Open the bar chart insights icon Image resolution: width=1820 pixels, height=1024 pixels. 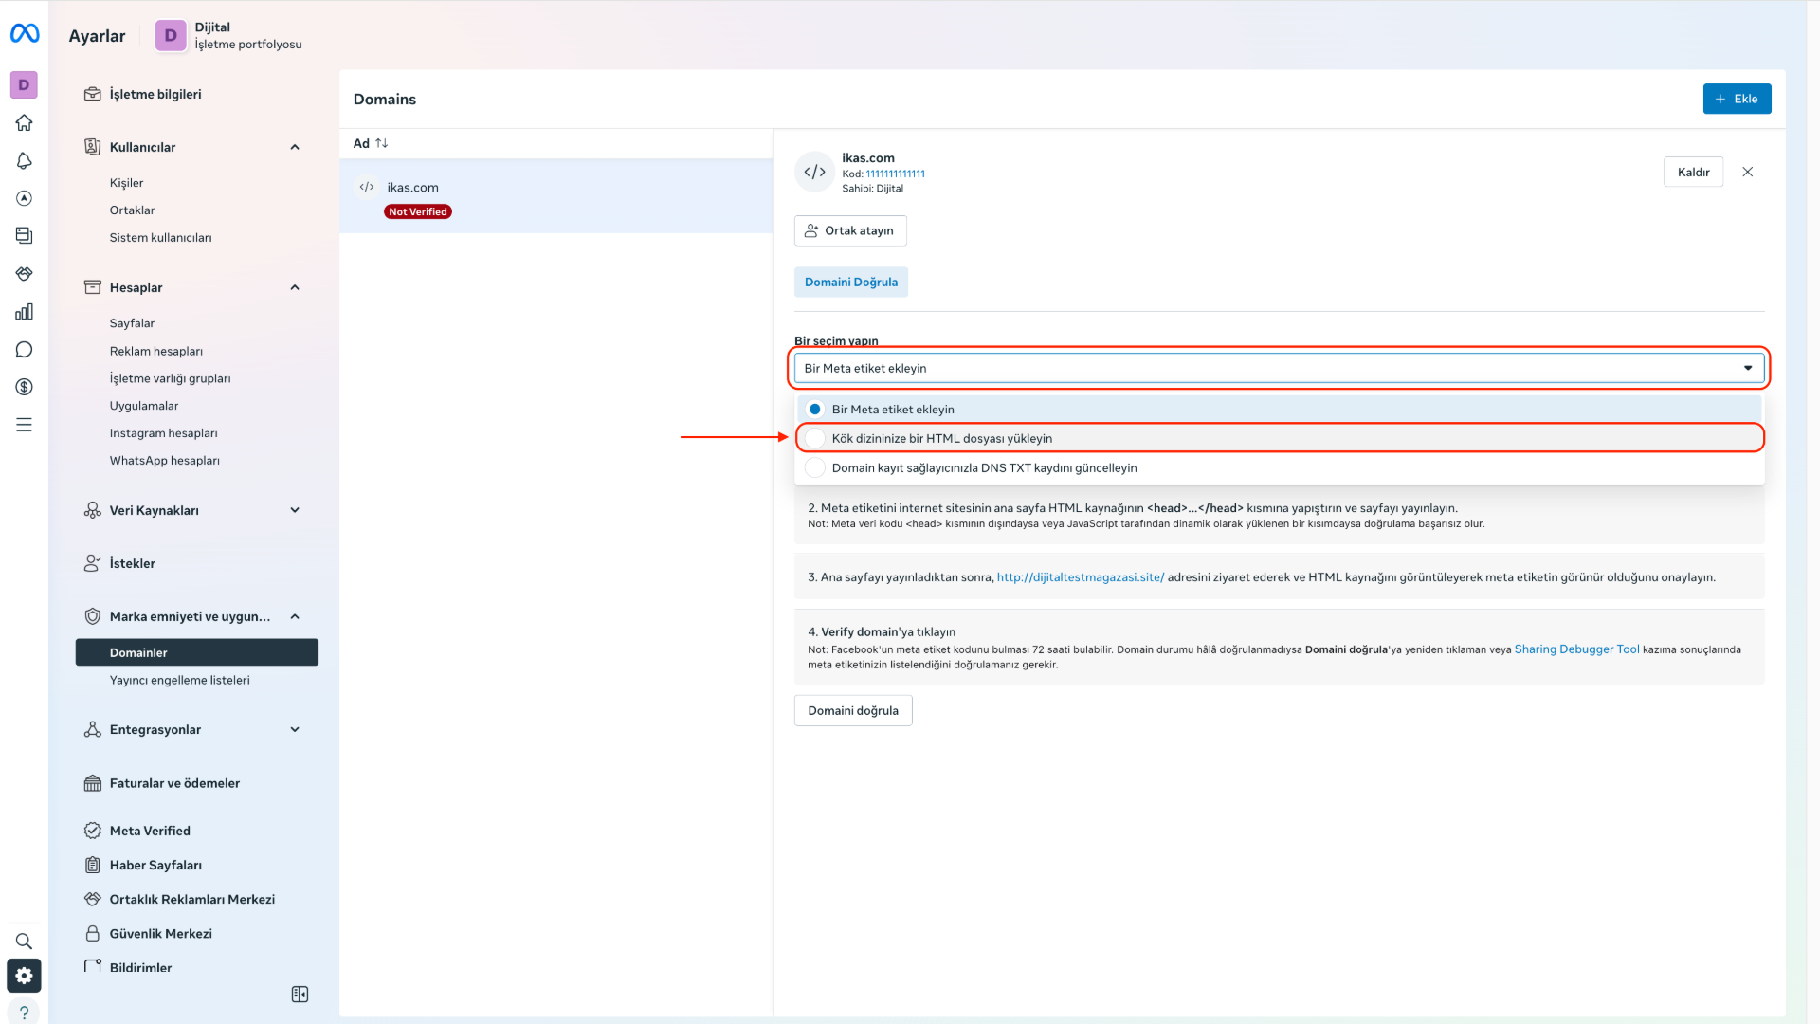(x=24, y=312)
